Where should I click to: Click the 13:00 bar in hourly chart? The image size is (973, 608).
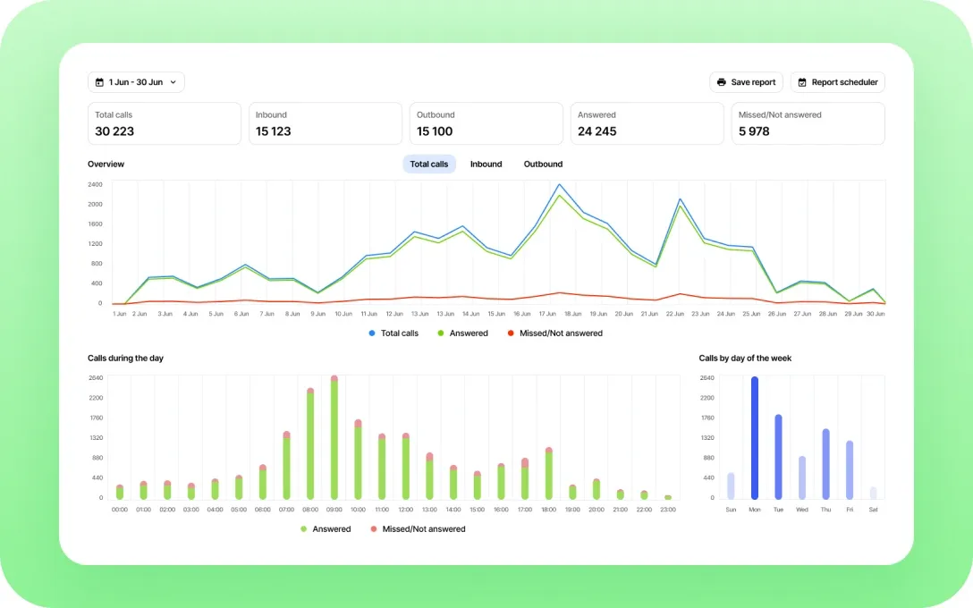(x=429, y=477)
